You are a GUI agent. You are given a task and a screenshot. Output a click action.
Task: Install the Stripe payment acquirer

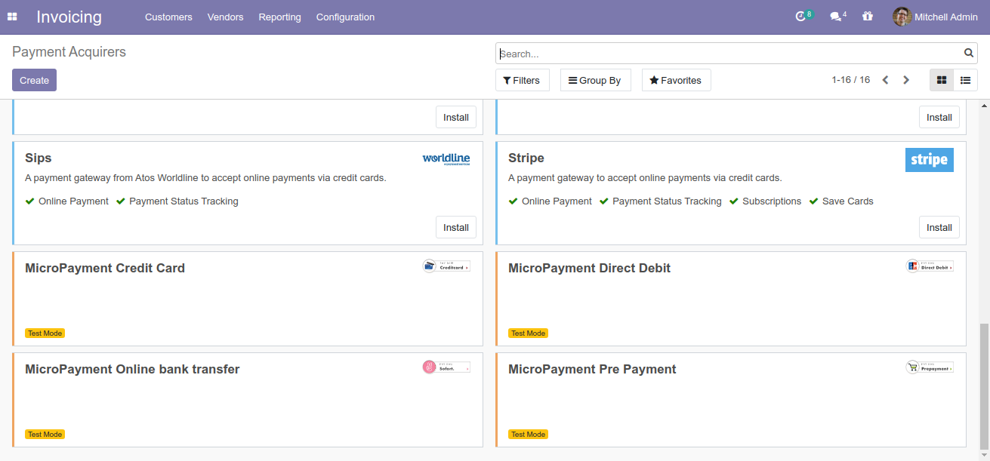point(939,227)
